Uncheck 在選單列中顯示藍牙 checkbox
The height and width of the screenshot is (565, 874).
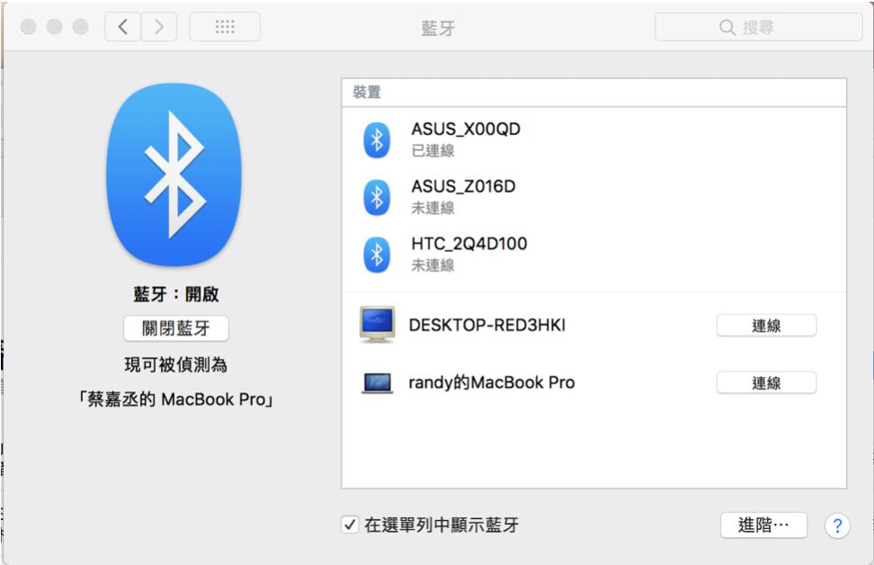coord(350,525)
